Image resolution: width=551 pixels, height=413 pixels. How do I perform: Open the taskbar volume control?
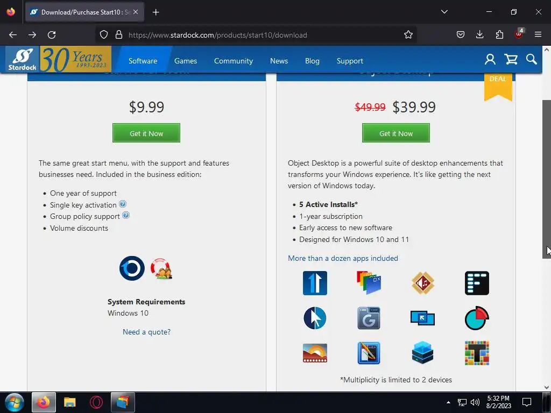coord(475,402)
